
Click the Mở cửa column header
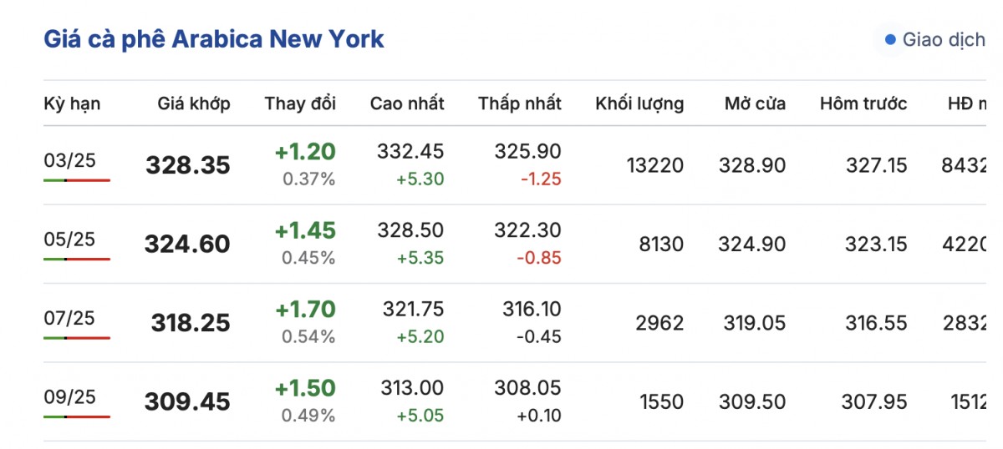point(755,103)
